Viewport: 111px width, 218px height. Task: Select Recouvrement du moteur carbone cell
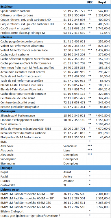pos(32,133)
